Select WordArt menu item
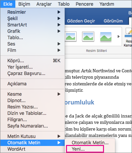The image size is (132, 153). (32, 149)
